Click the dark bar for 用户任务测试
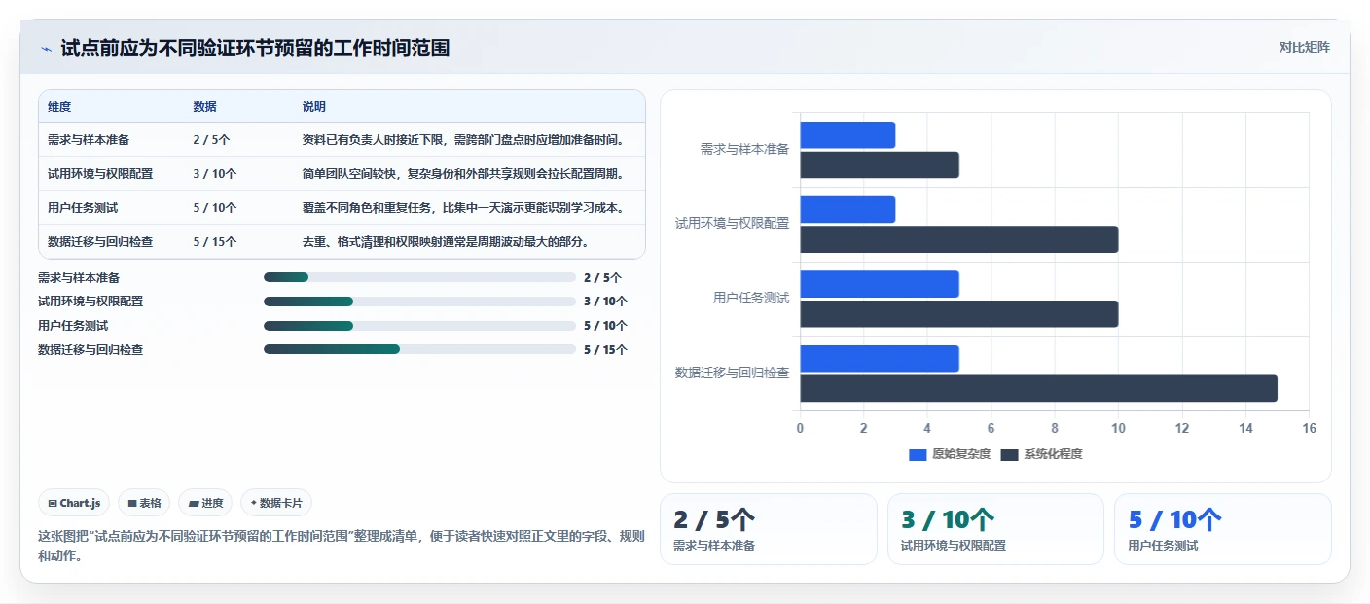 point(959,314)
